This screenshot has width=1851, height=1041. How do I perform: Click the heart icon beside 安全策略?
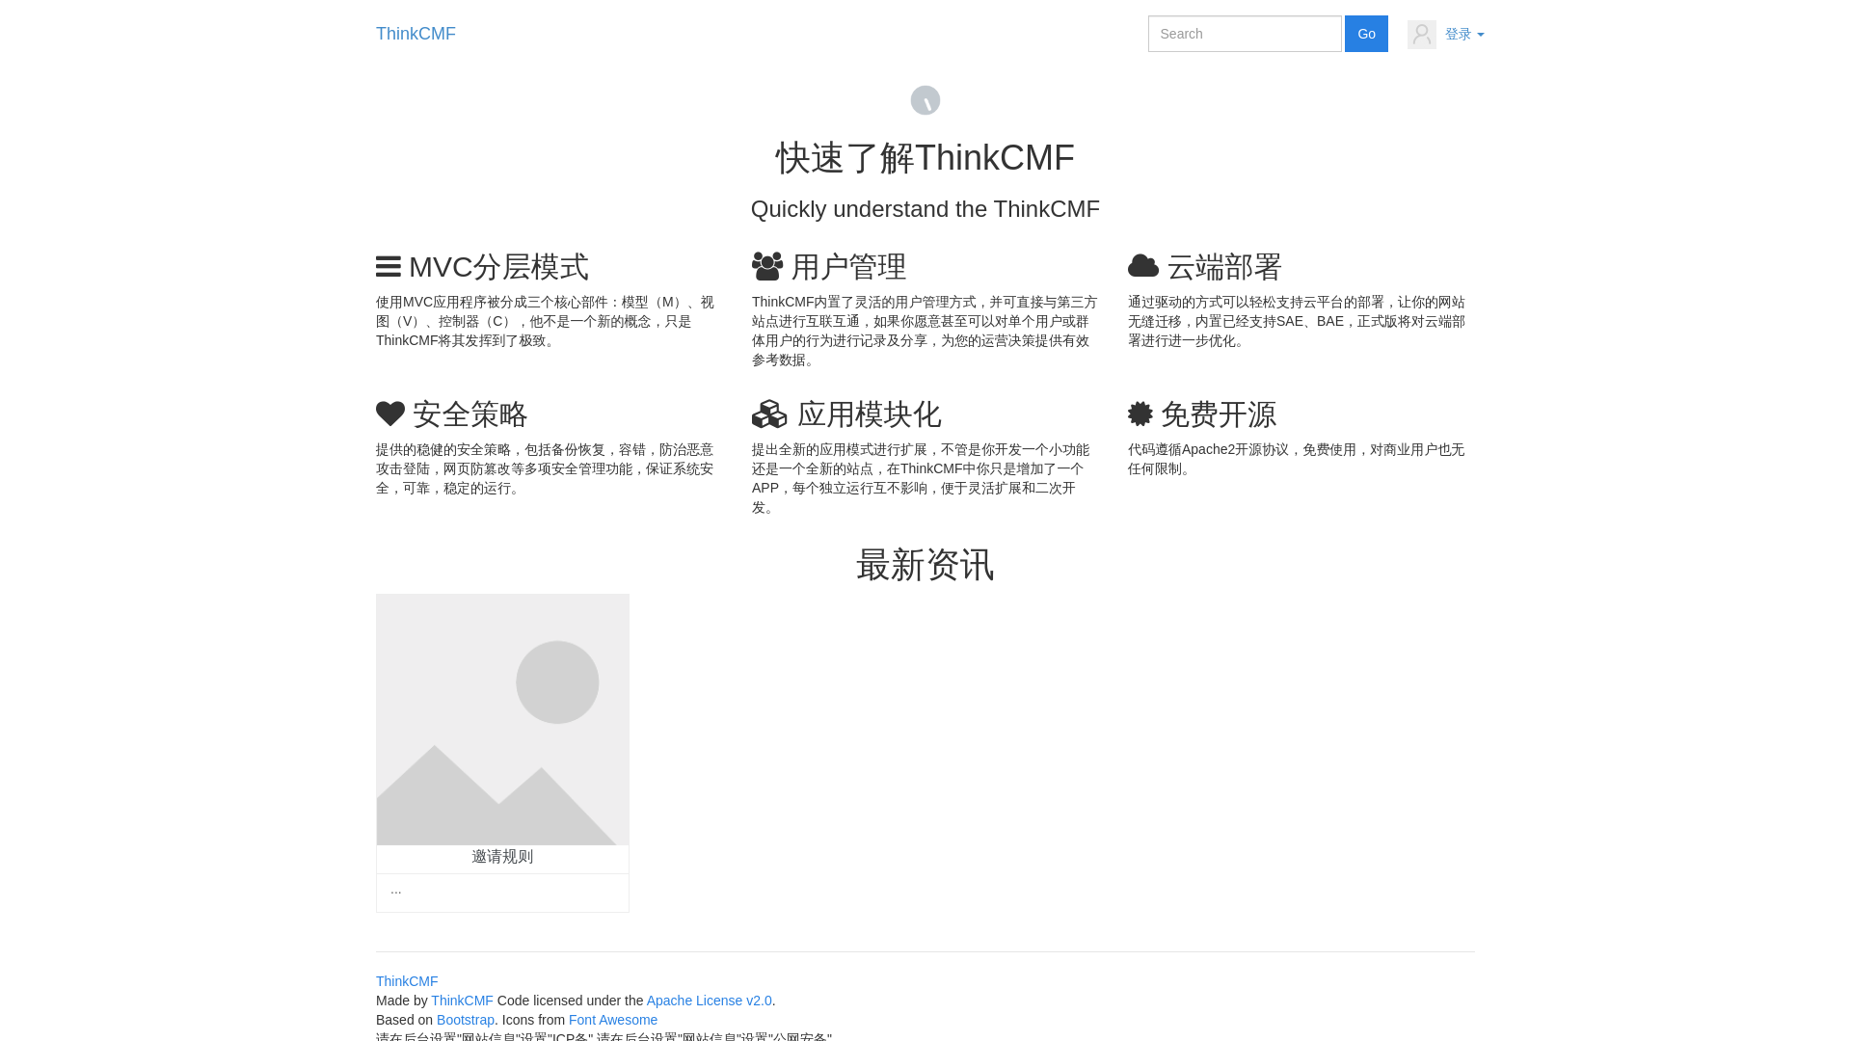(x=390, y=414)
